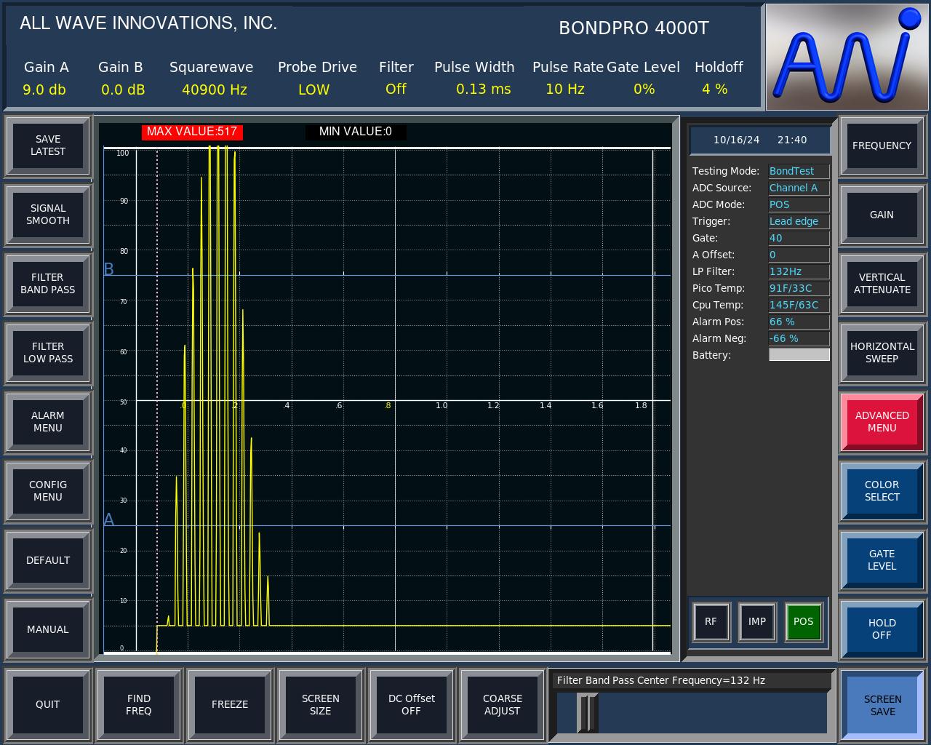Screen dimensions: 931x745
Task: Click FIND FREQ button
Action: 139,704
